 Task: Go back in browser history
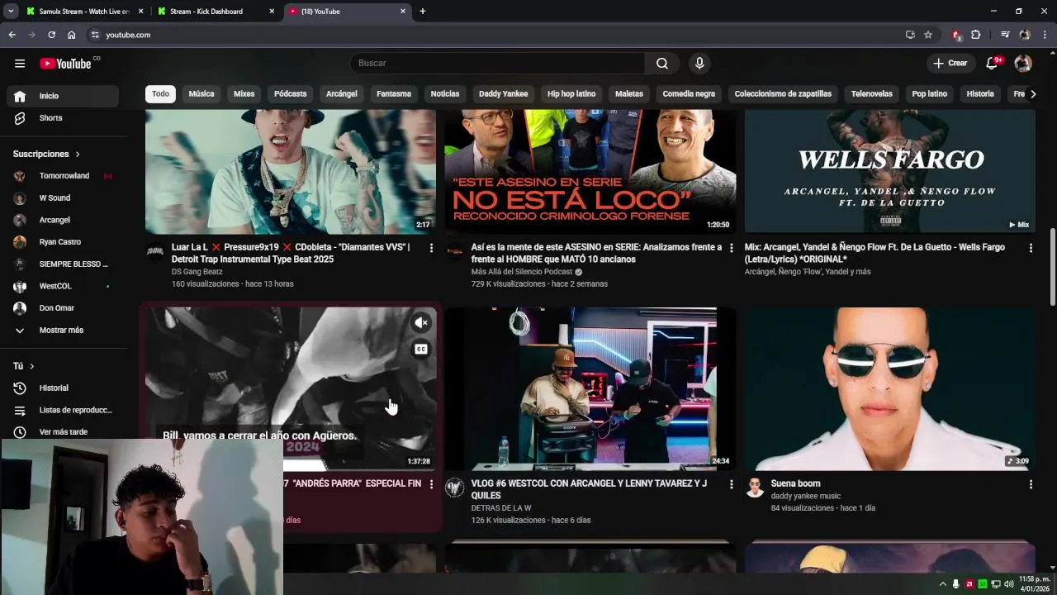pos(12,35)
